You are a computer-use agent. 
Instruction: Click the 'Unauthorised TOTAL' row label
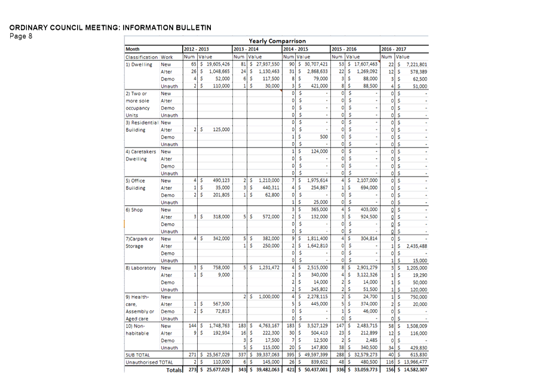149,362
